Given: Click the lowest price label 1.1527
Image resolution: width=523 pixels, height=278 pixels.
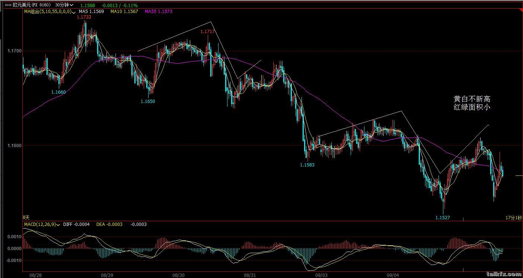Looking at the screenshot, I should click(443, 217).
